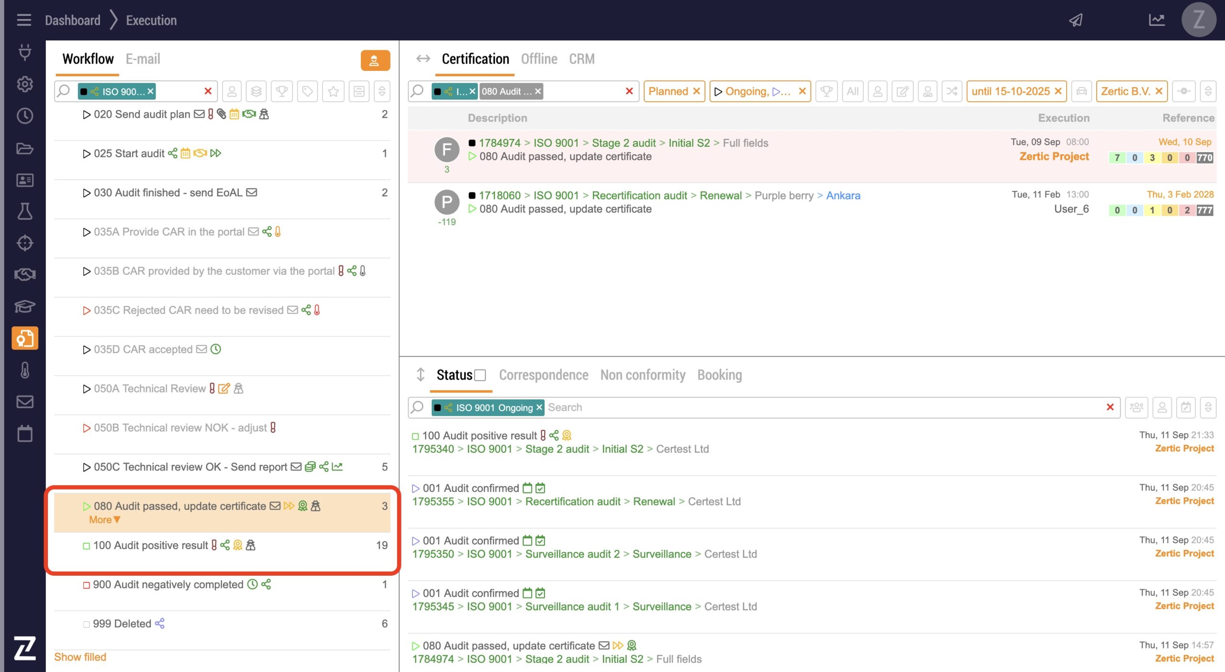This screenshot has width=1225, height=672.
Task: Open the hamburger menu icon
Action: point(23,20)
